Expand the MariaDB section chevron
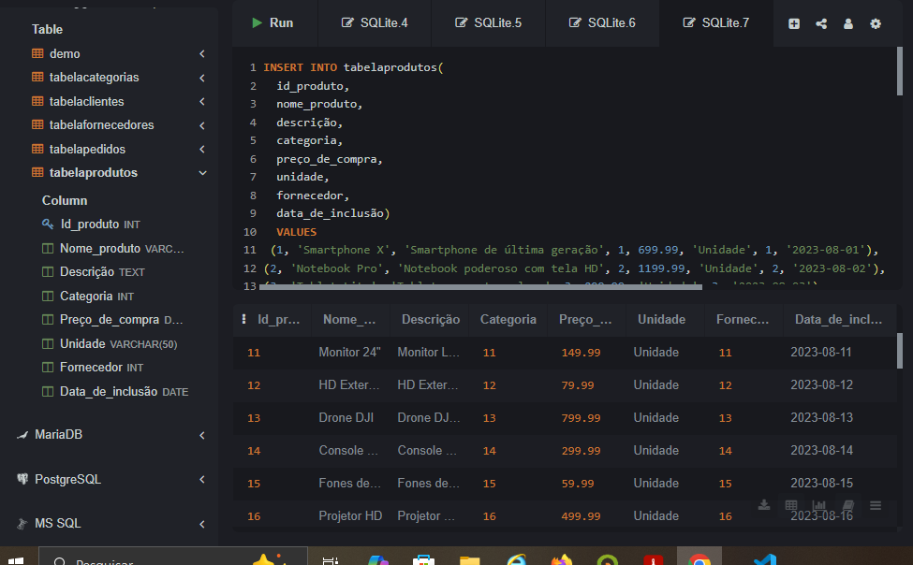 pos(202,435)
